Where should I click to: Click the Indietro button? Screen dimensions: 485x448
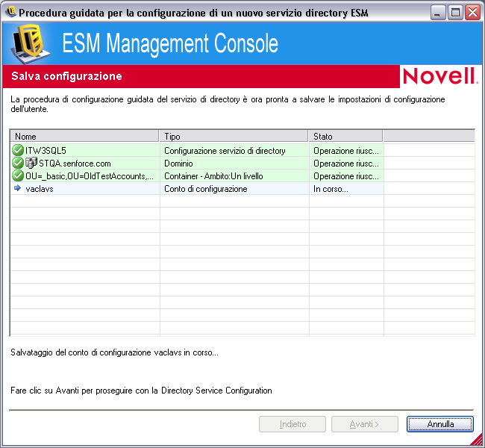coord(292,424)
